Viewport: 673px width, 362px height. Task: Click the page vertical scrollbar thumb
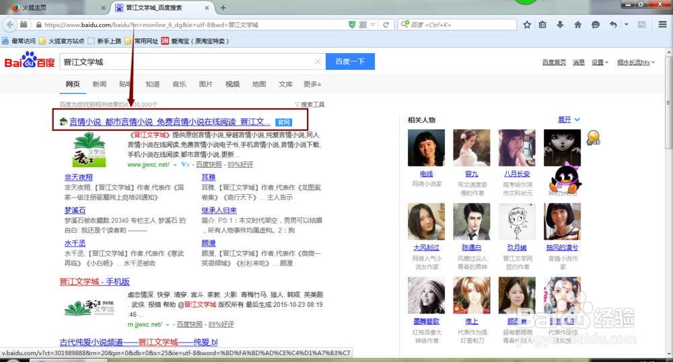[x=668, y=102]
